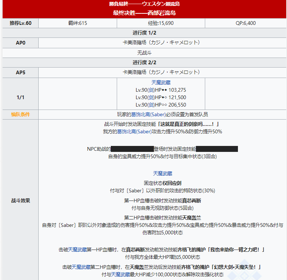The width and height of the screenshot is (287, 280).
Task: Select the QP:6,400 cell
Action: coord(246,23)
